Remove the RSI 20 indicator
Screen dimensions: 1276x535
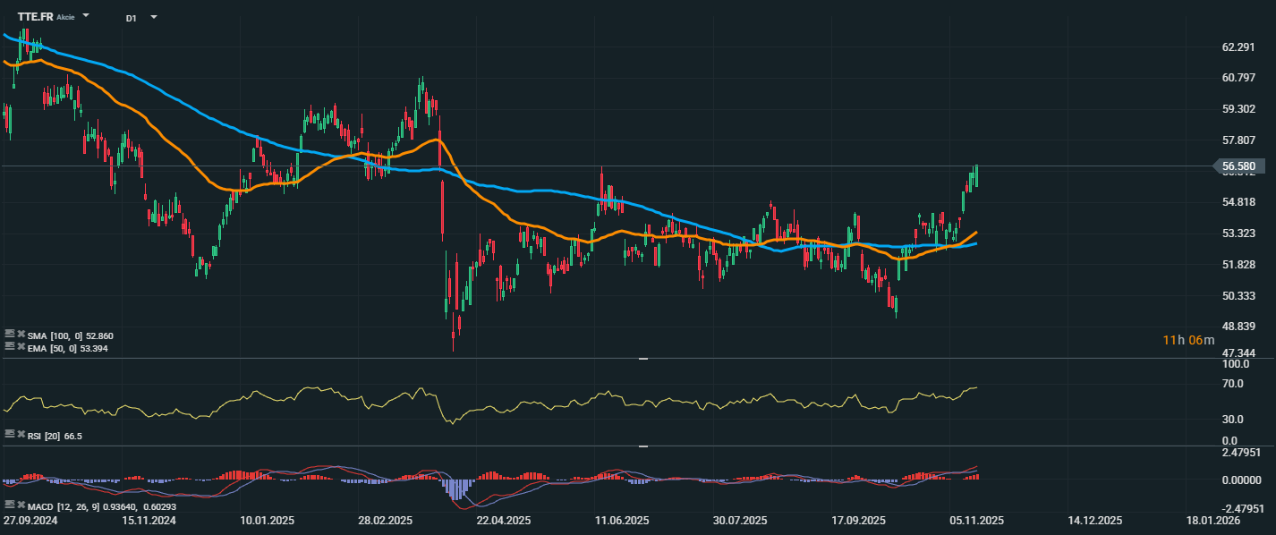point(20,434)
